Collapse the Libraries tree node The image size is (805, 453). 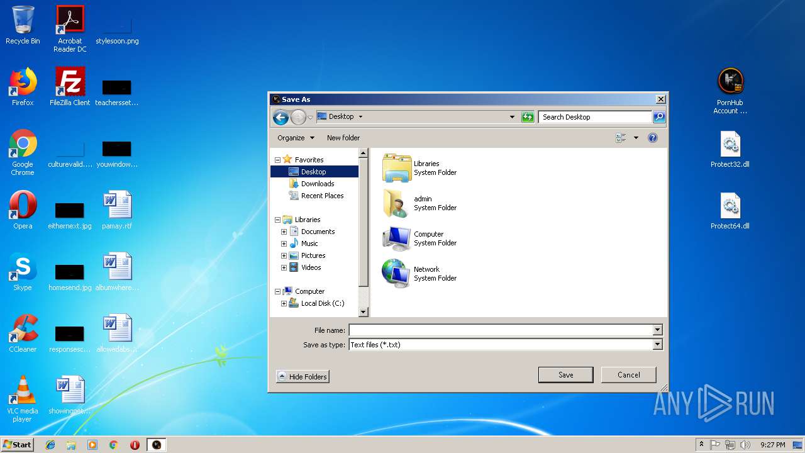[x=277, y=220]
